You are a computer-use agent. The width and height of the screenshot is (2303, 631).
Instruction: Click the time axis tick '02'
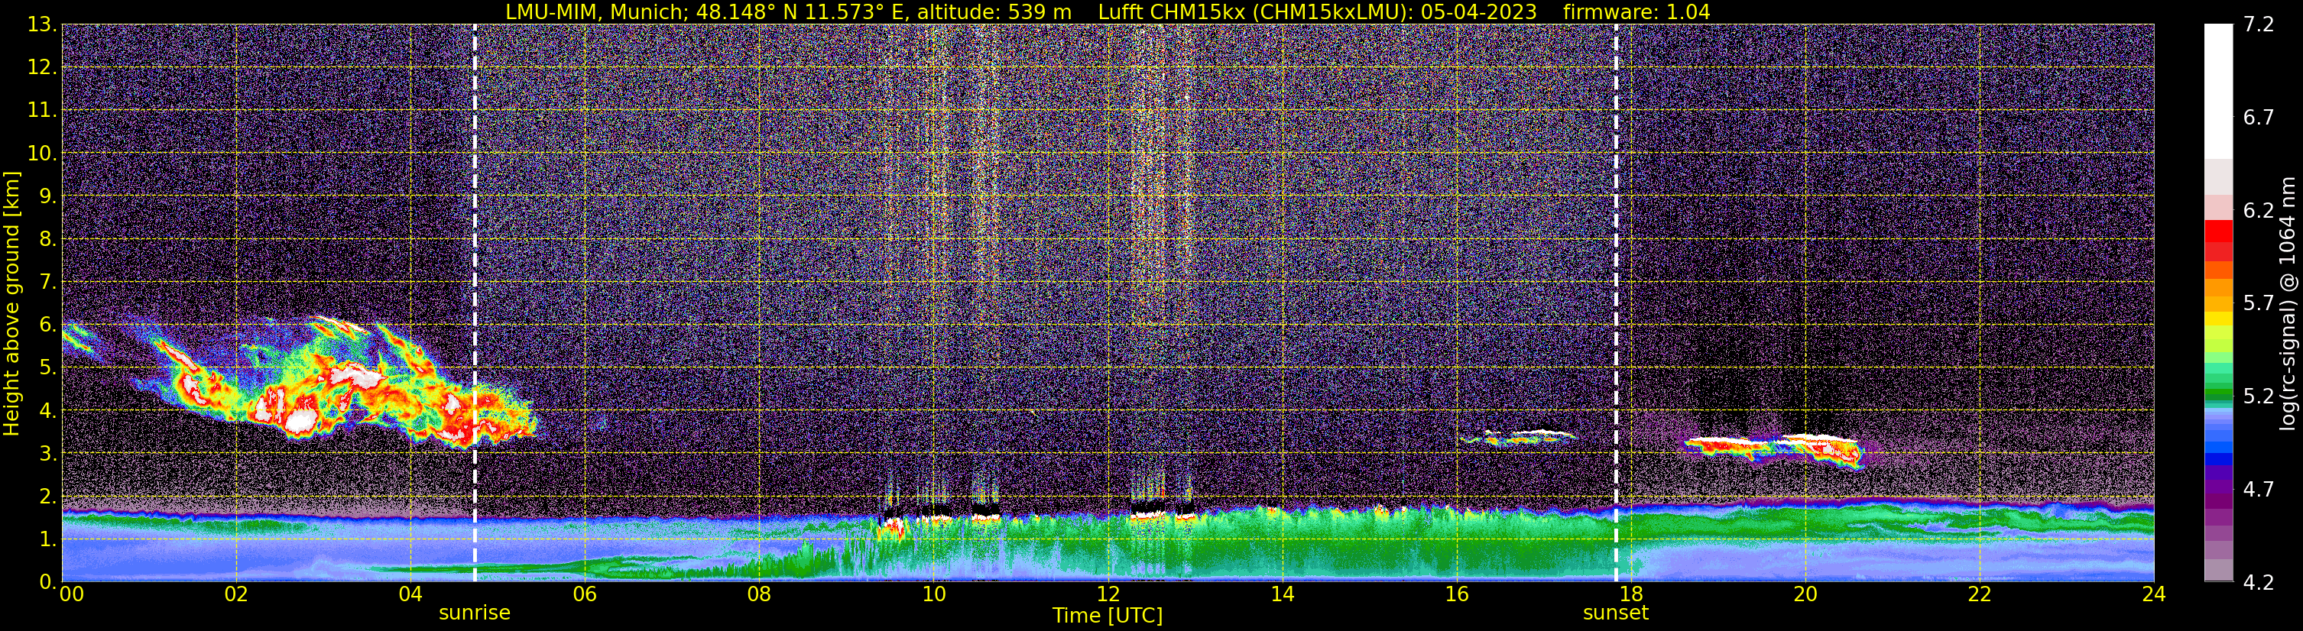(236, 594)
